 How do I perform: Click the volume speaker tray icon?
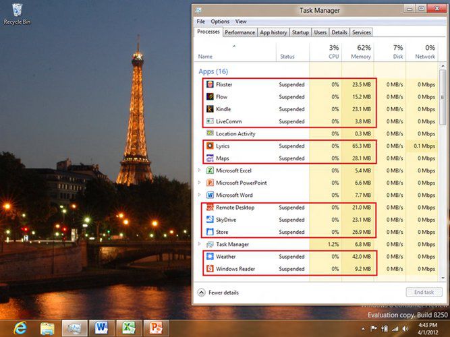(x=405, y=329)
